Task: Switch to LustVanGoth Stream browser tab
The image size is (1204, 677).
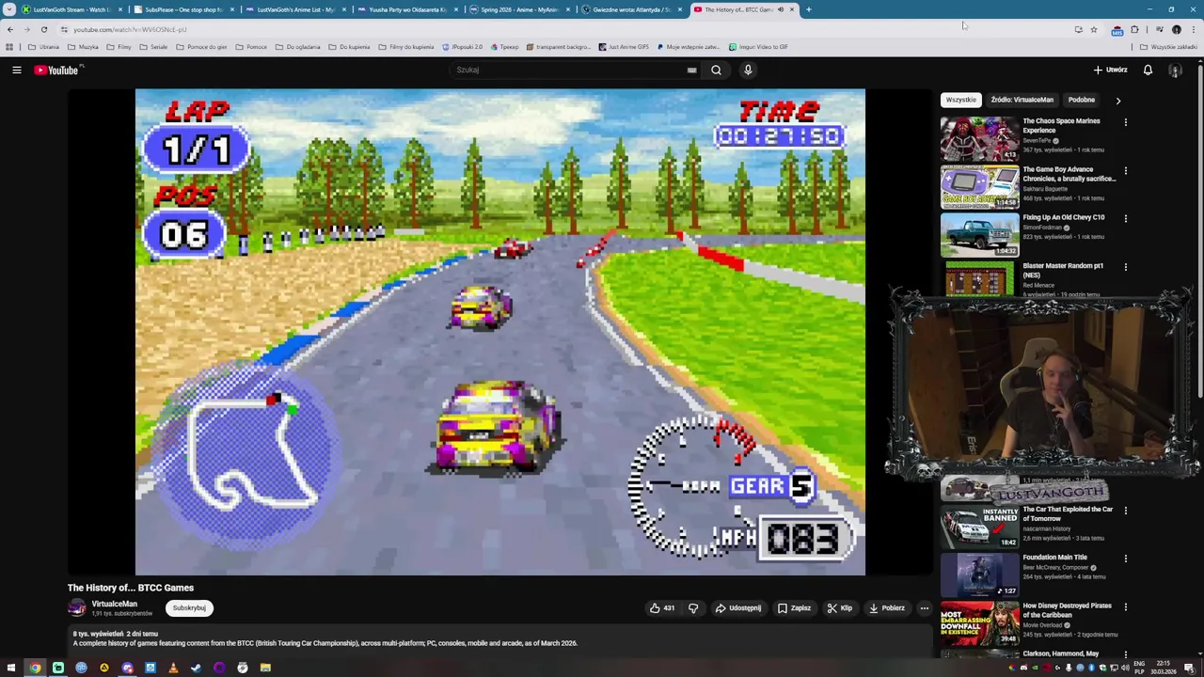Action: [x=71, y=9]
